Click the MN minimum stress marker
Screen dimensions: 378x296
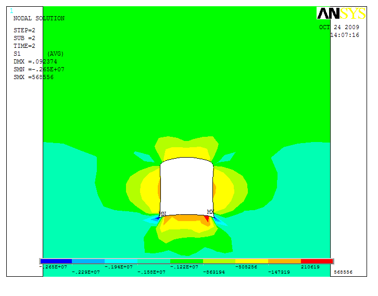(x=163, y=214)
